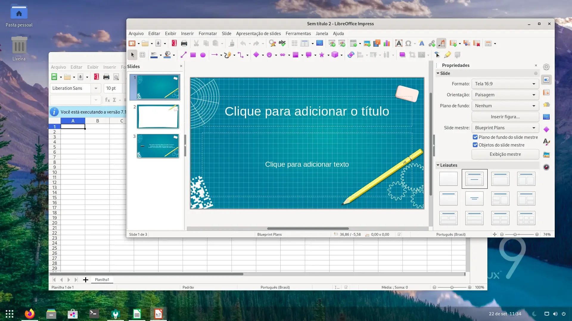Image resolution: width=572 pixels, height=321 pixels.
Task: Select the Rectangle drawing tool
Action: 193,55
